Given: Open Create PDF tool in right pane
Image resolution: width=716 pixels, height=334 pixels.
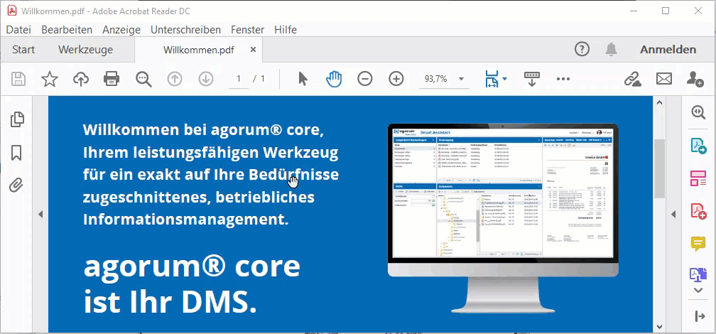Looking at the screenshot, I should coord(698,211).
